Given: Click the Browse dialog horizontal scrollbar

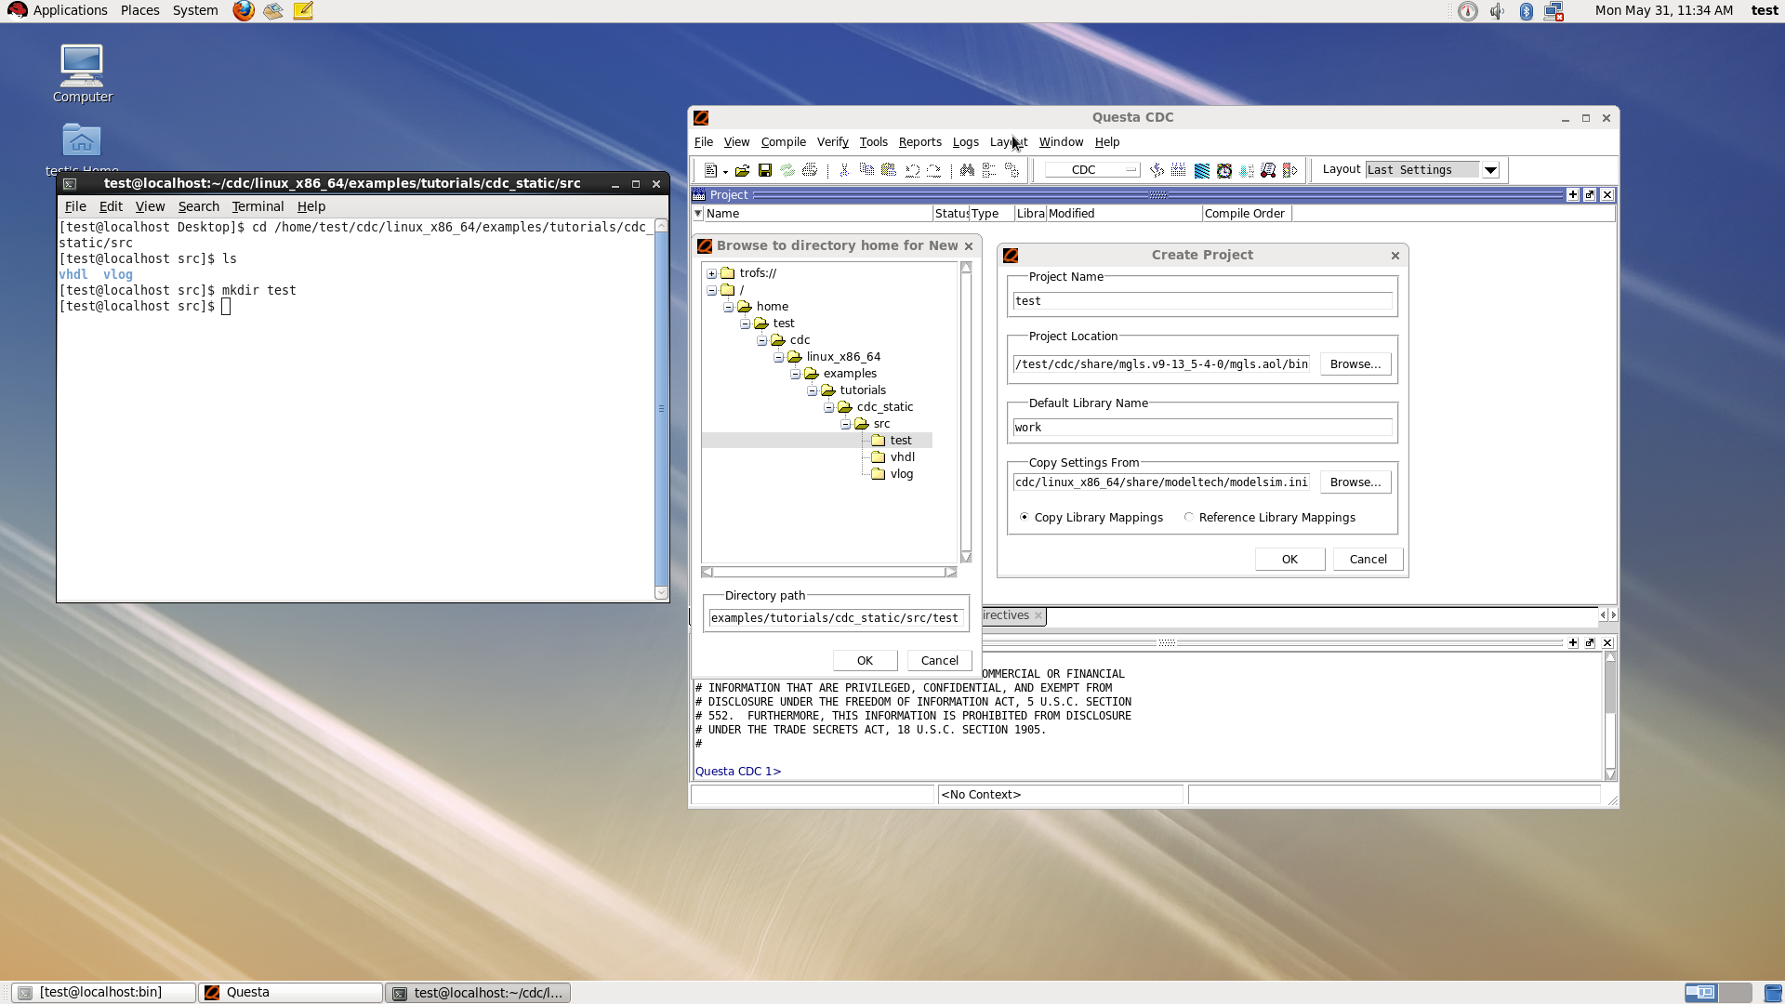Looking at the screenshot, I should coord(827,572).
